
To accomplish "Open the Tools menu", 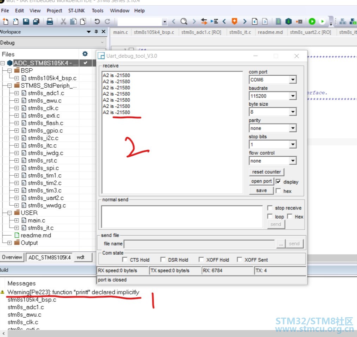I will coord(97,11).
